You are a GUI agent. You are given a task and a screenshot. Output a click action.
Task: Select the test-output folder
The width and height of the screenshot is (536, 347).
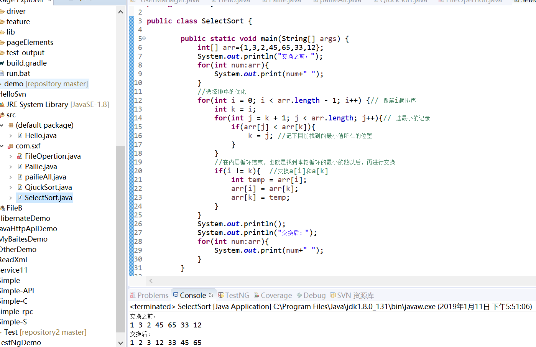25,53
